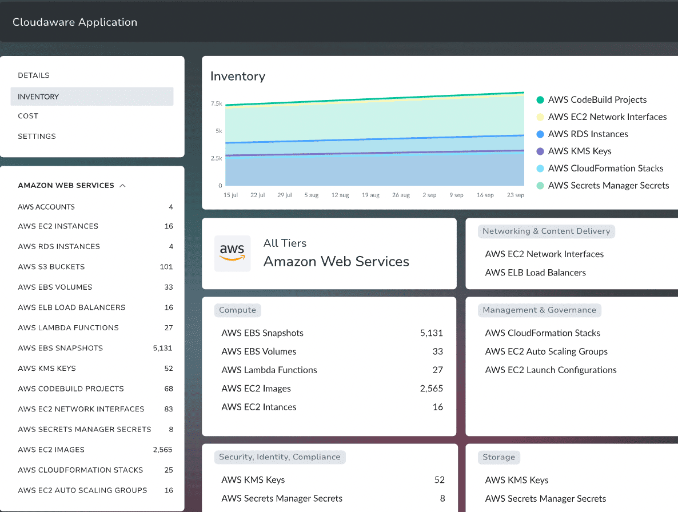The height and width of the screenshot is (512, 678).
Task: Click the All Tiers label
Action: coord(285,243)
